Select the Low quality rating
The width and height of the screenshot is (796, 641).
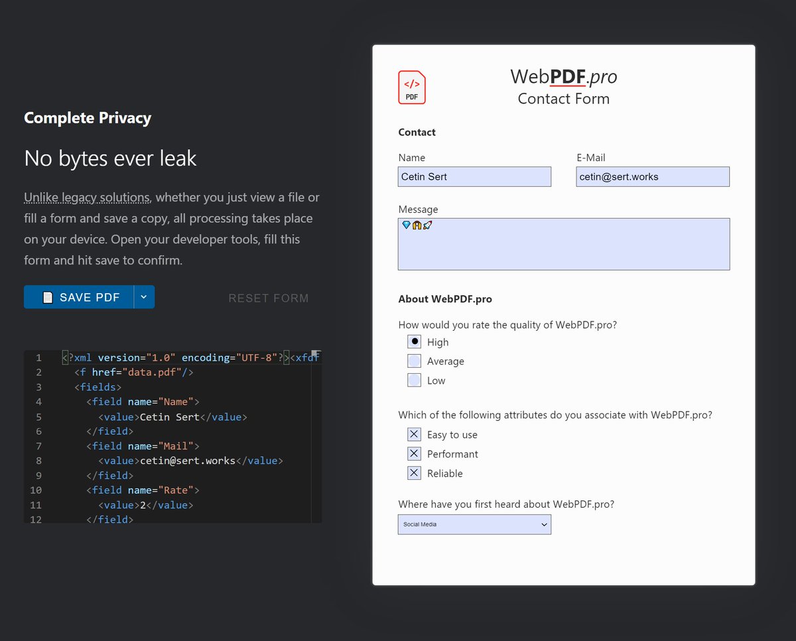(x=415, y=380)
